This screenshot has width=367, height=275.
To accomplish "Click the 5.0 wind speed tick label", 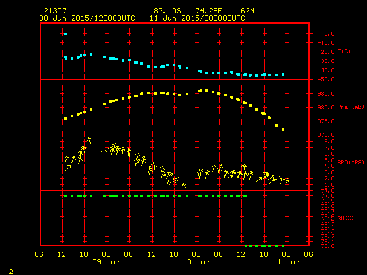I will 329,160.
